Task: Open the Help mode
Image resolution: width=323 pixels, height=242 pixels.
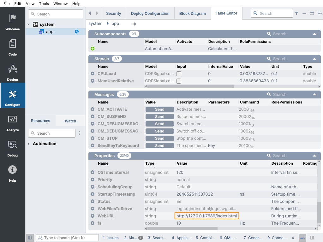Action: [13, 174]
